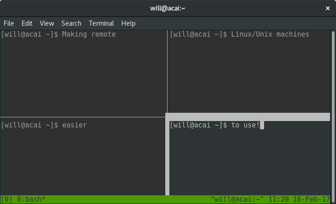Focus the pane showing 'easier'
This screenshot has width=336, height=204.
coord(83,156)
